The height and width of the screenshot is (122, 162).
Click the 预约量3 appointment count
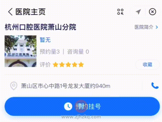50,52
